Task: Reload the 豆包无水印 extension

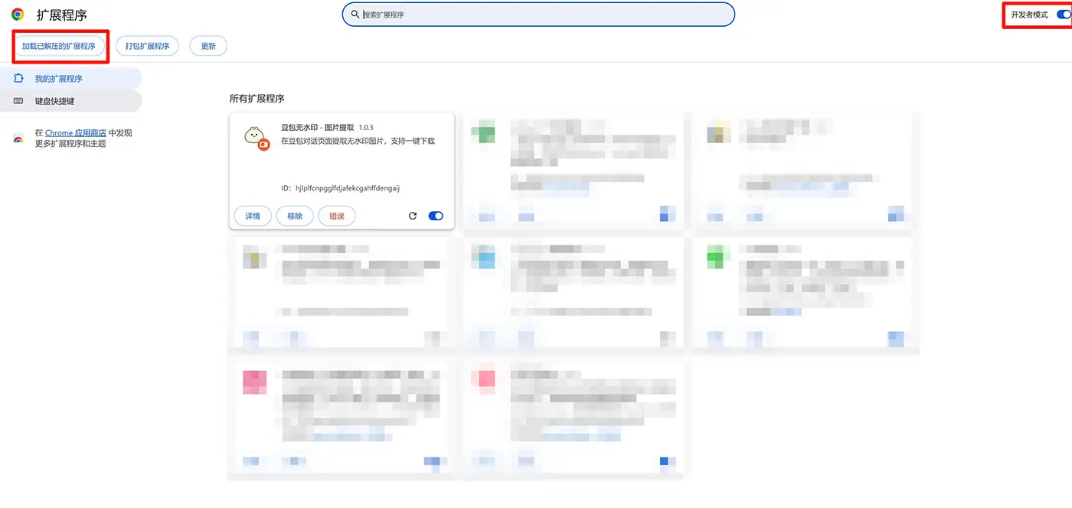Action: tap(413, 216)
